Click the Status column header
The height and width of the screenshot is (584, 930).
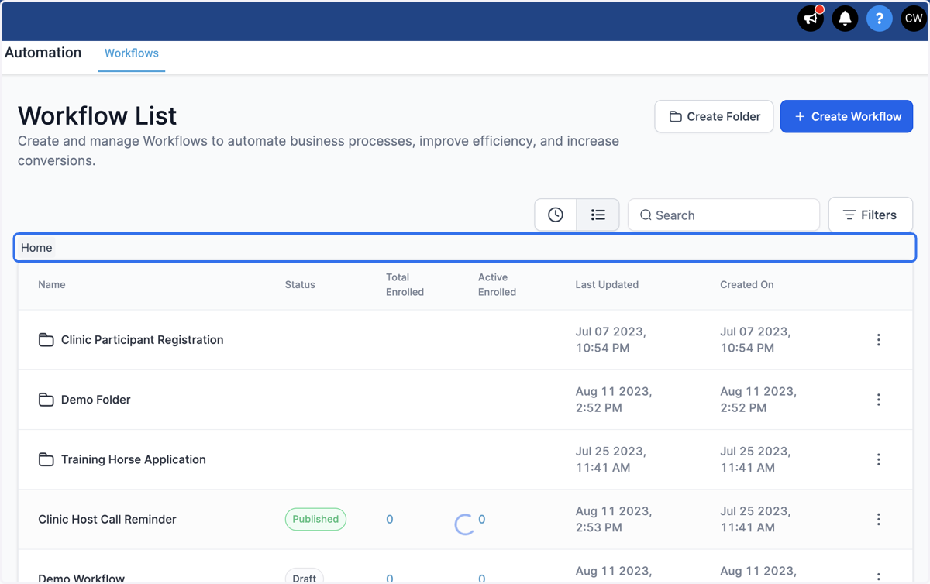pyautogui.click(x=300, y=284)
